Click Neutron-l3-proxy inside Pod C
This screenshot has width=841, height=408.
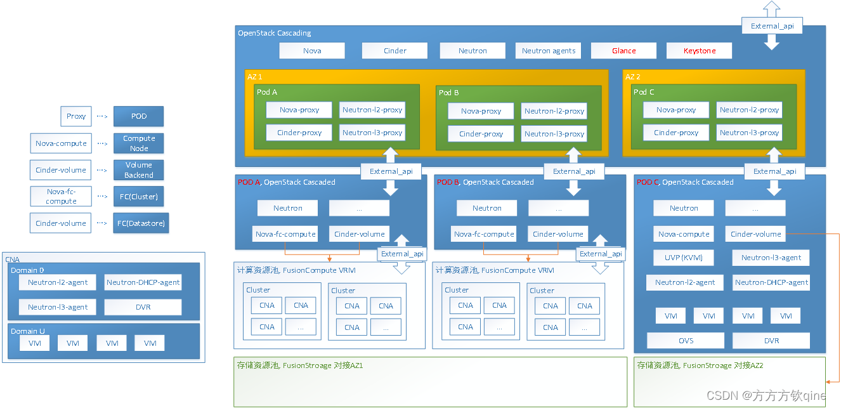point(749,133)
